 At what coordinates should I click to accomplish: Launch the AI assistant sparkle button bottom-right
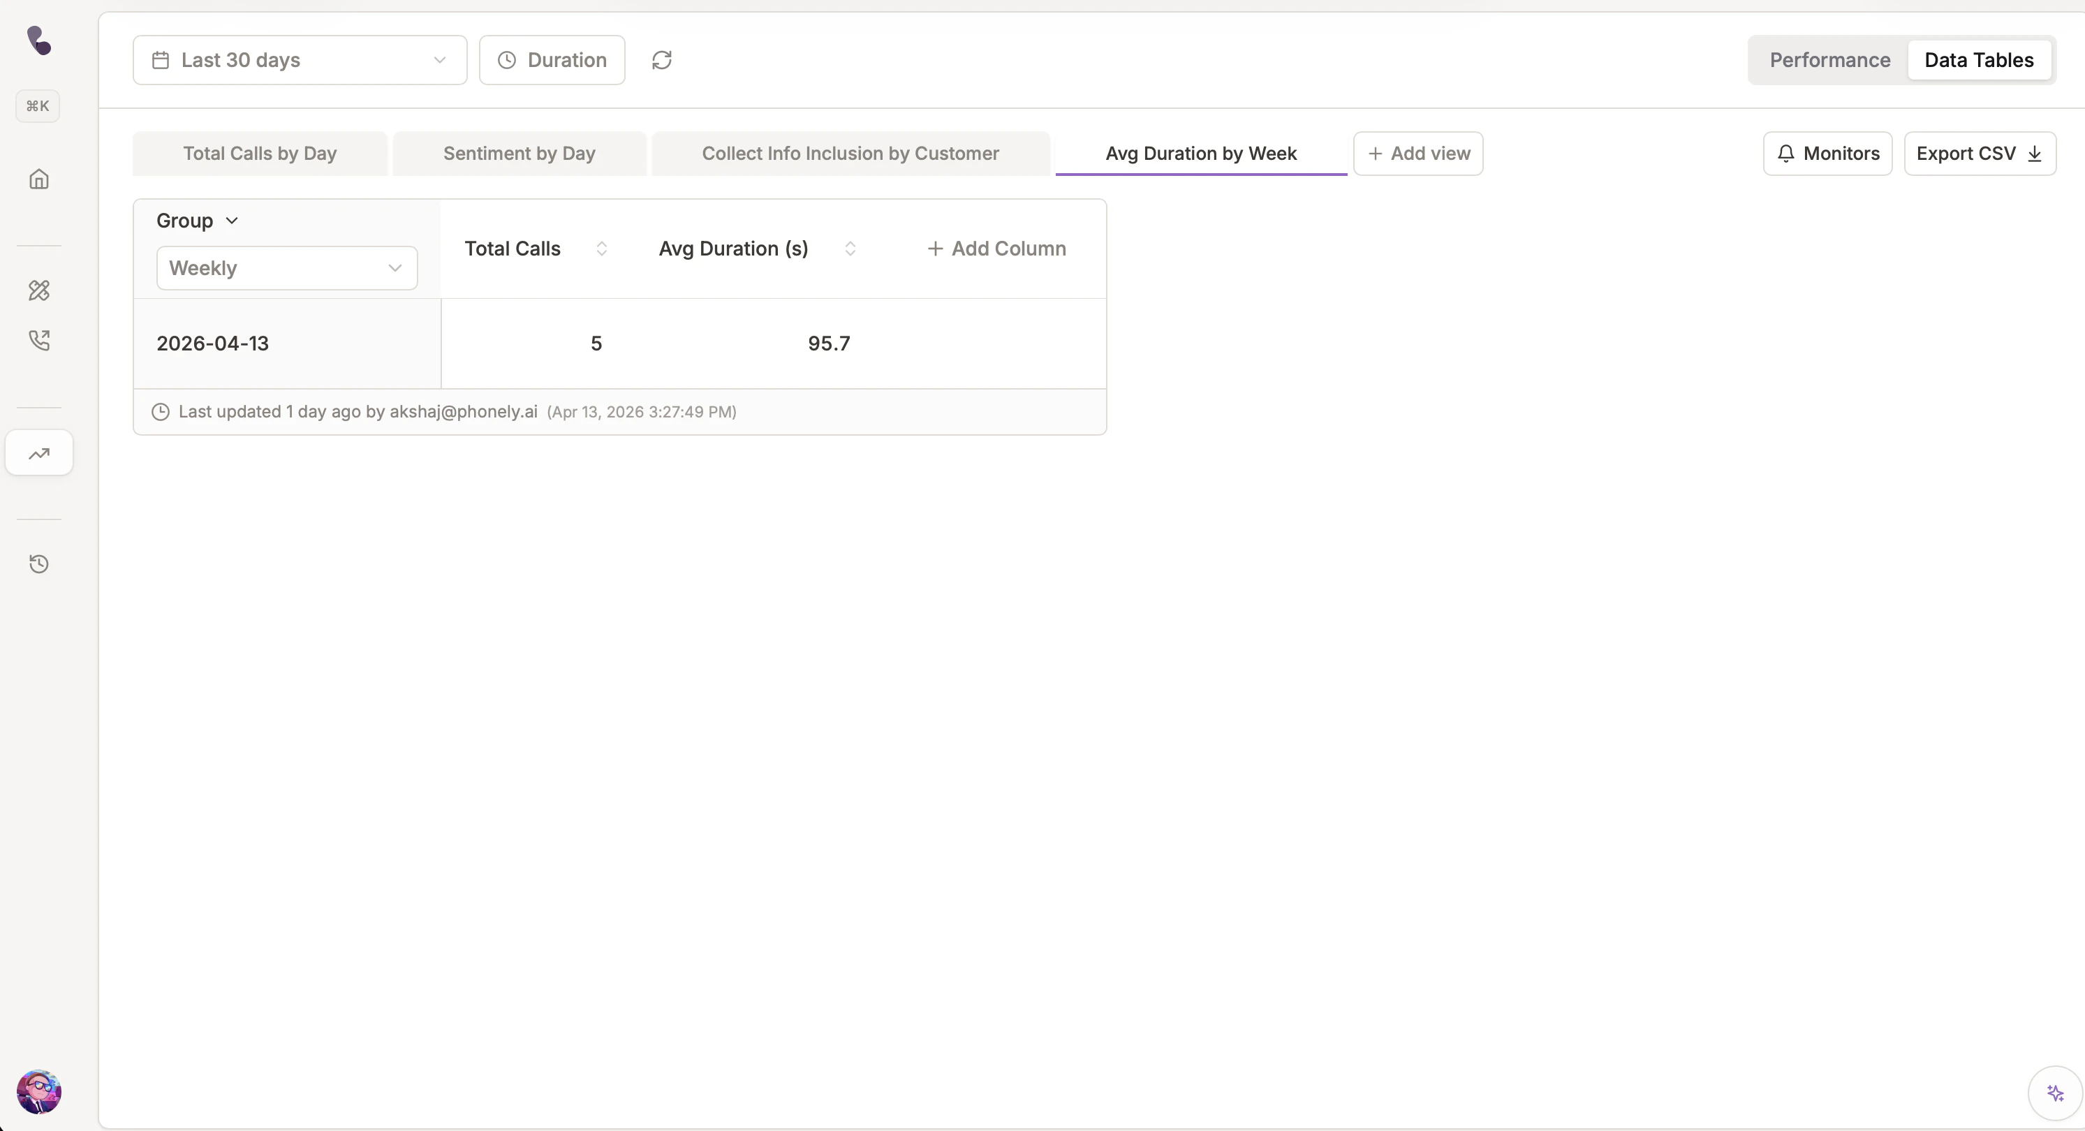click(x=2054, y=1092)
